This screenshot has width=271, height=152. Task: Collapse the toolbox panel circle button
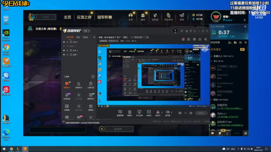93,77
